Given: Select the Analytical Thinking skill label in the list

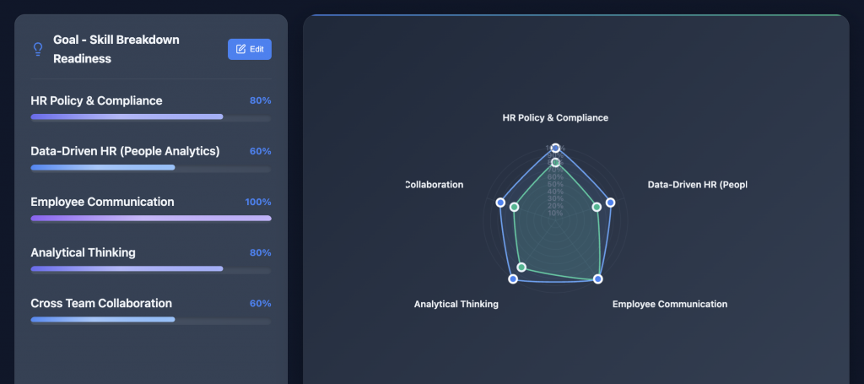Looking at the screenshot, I should (x=83, y=252).
